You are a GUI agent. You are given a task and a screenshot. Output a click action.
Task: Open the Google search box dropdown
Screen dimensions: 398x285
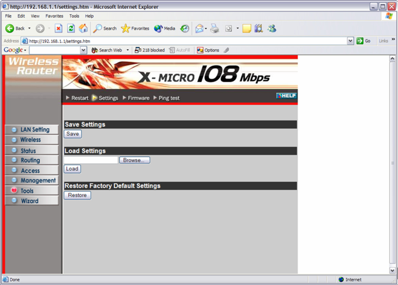pyautogui.click(x=83, y=50)
